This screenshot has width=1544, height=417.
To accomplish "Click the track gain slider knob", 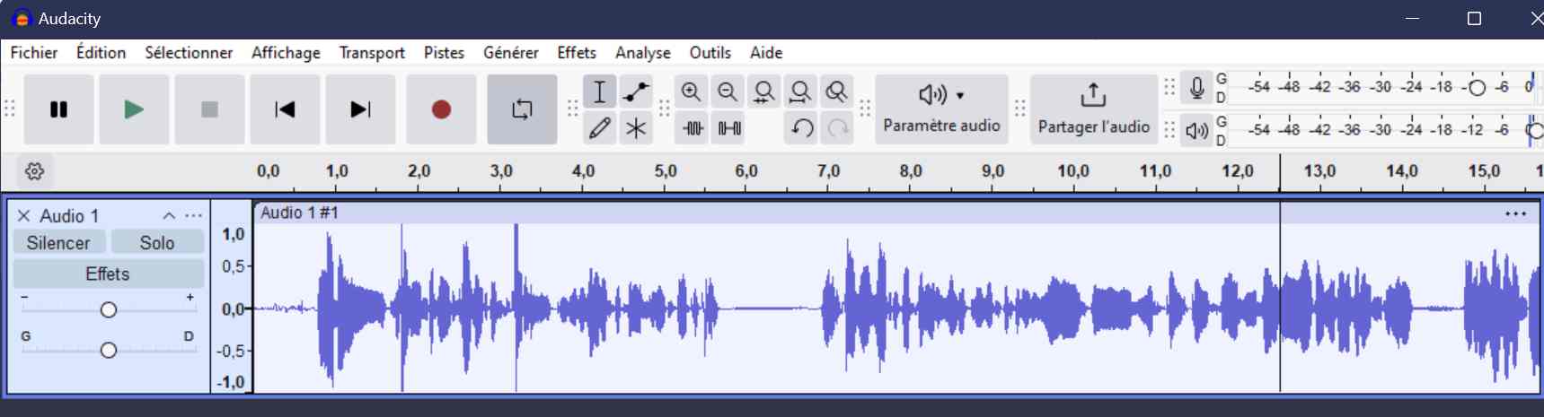I will tap(109, 310).
